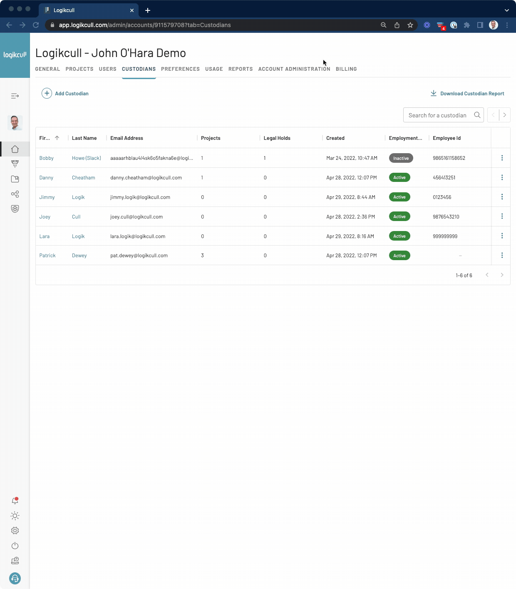Click Active badge in Patrick Dewey row
This screenshot has height=589, width=516.
pyautogui.click(x=399, y=256)
